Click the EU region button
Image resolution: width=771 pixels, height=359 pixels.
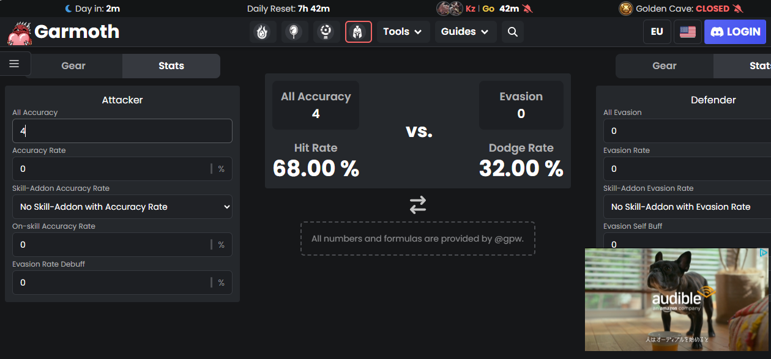pyautogui.click(x=657, y=32)
